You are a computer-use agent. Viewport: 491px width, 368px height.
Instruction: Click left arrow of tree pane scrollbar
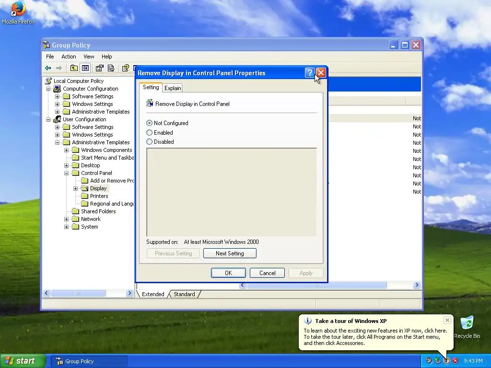[47, 293]
